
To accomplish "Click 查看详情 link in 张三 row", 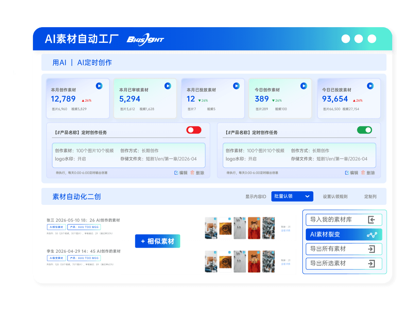I will tap(286, 230).
